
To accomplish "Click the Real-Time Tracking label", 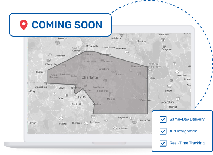I will point(187,143).
